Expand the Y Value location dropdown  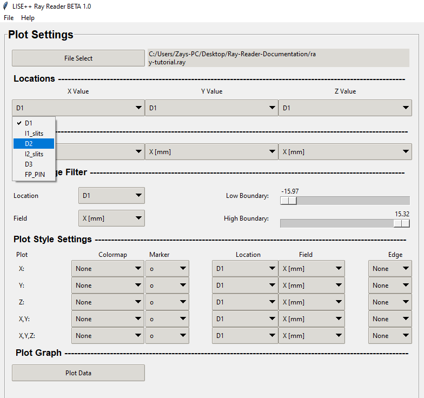tap(211, 108)
